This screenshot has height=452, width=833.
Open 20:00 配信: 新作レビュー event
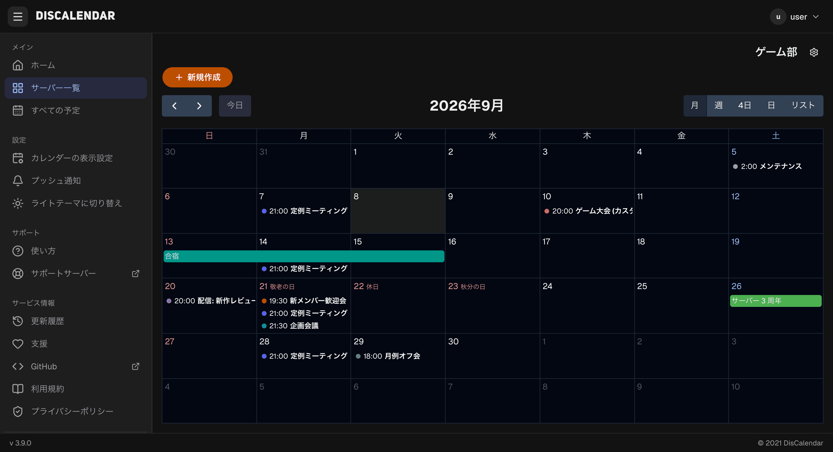click(209, 301)
